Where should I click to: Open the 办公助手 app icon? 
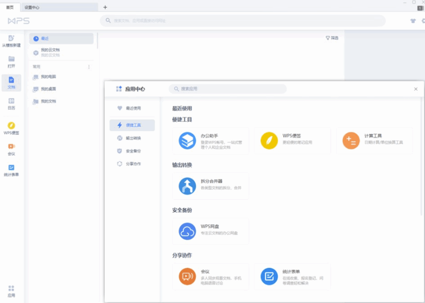187,140
